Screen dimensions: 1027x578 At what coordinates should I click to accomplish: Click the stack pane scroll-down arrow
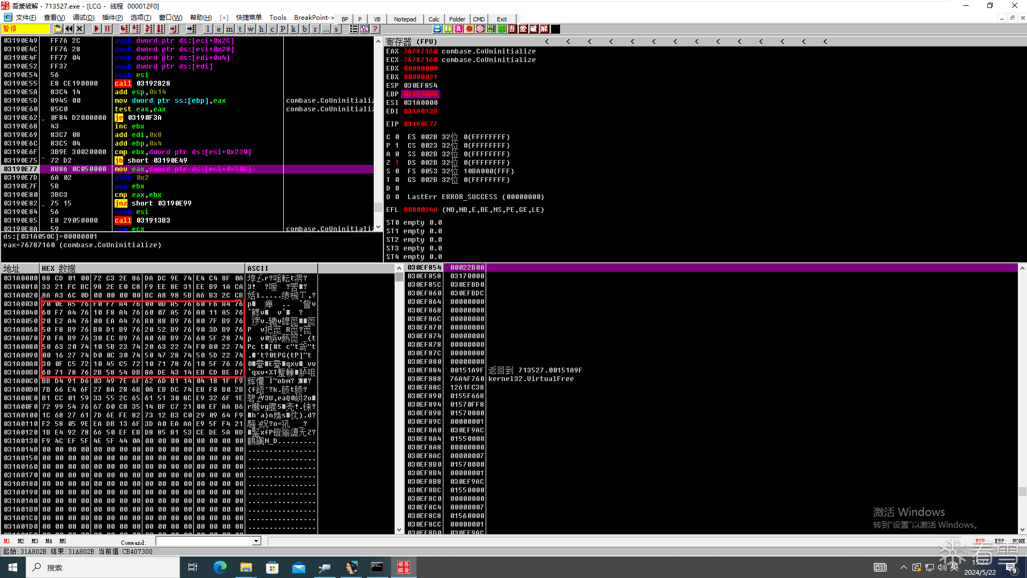[1022, 530]
